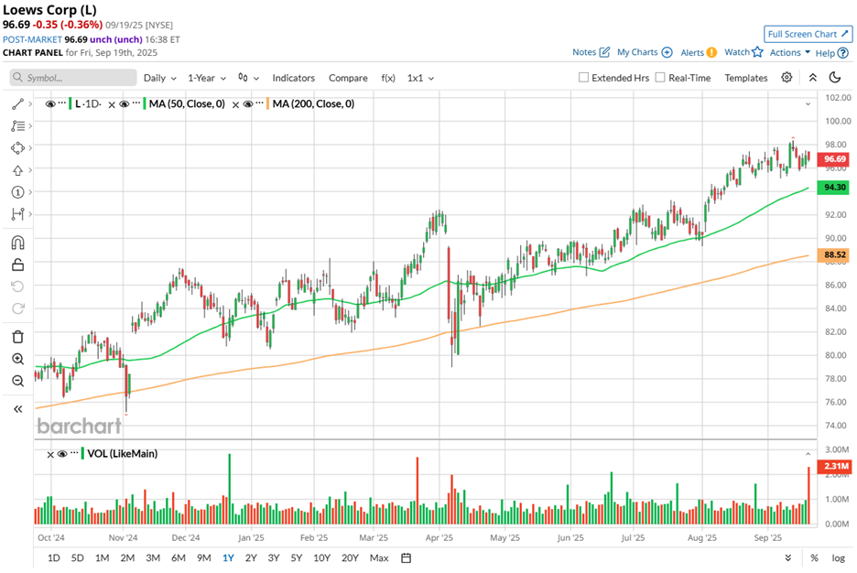Toggle the magnet snap tool
The image size is (857, 573).
tap(17, 243)
